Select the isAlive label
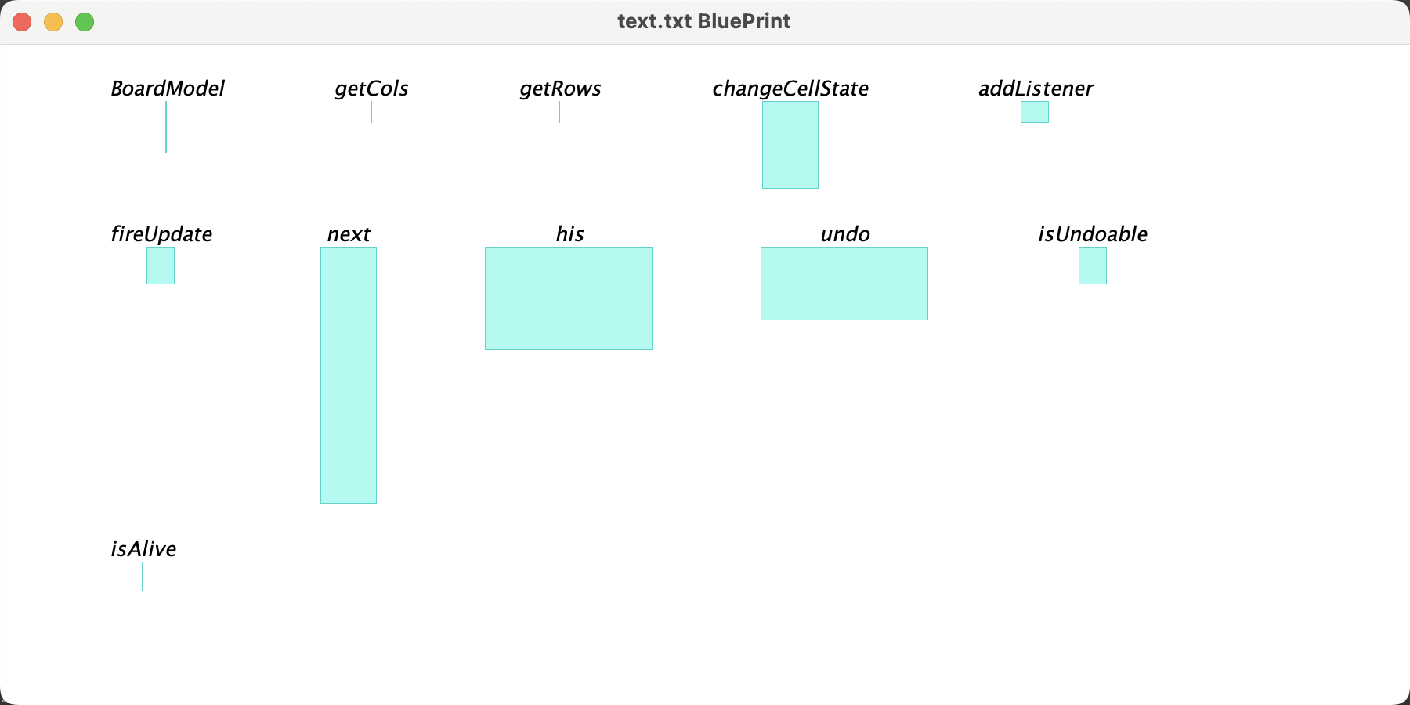Viewport: 1410px width, 705px height. click(143, 549)
